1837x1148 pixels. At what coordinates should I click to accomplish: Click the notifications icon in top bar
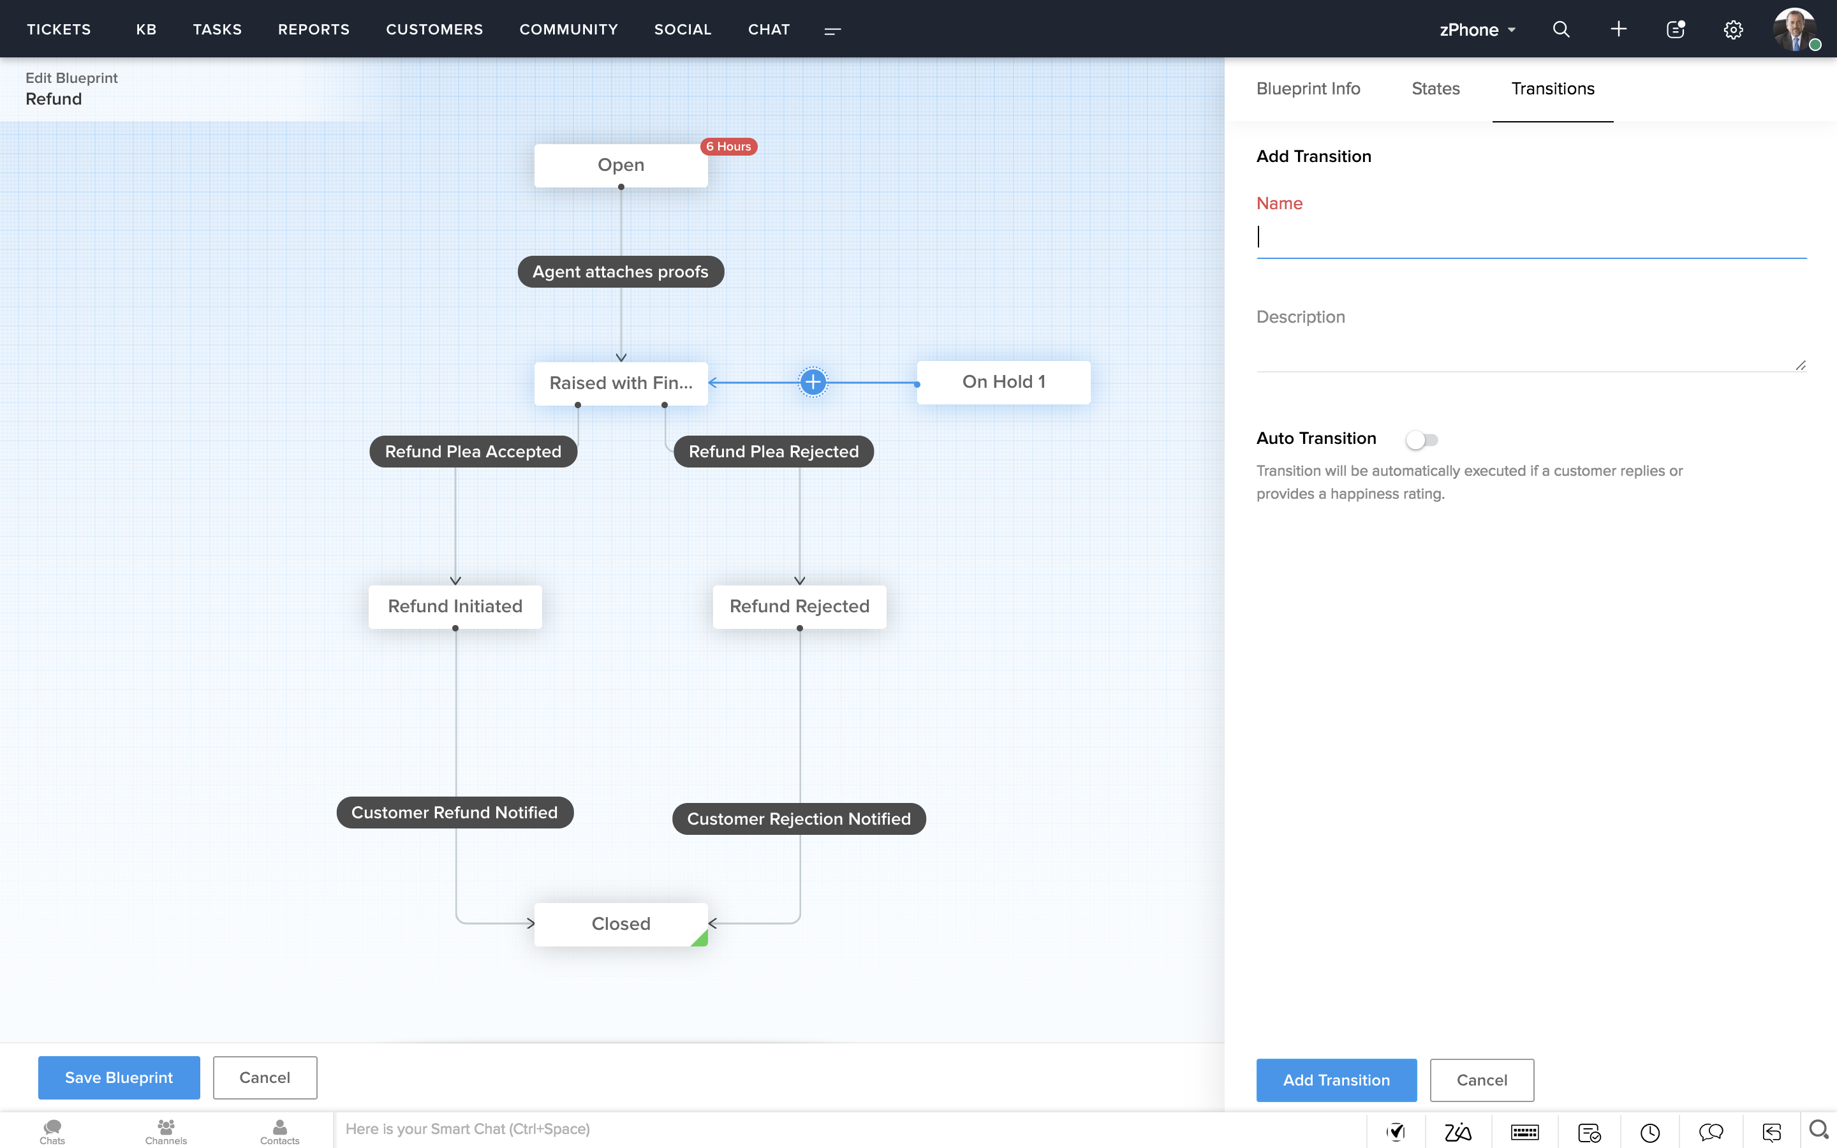pos(1676,29)
